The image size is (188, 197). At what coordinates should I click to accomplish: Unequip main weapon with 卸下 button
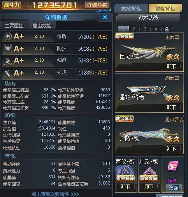coord(172,66)
